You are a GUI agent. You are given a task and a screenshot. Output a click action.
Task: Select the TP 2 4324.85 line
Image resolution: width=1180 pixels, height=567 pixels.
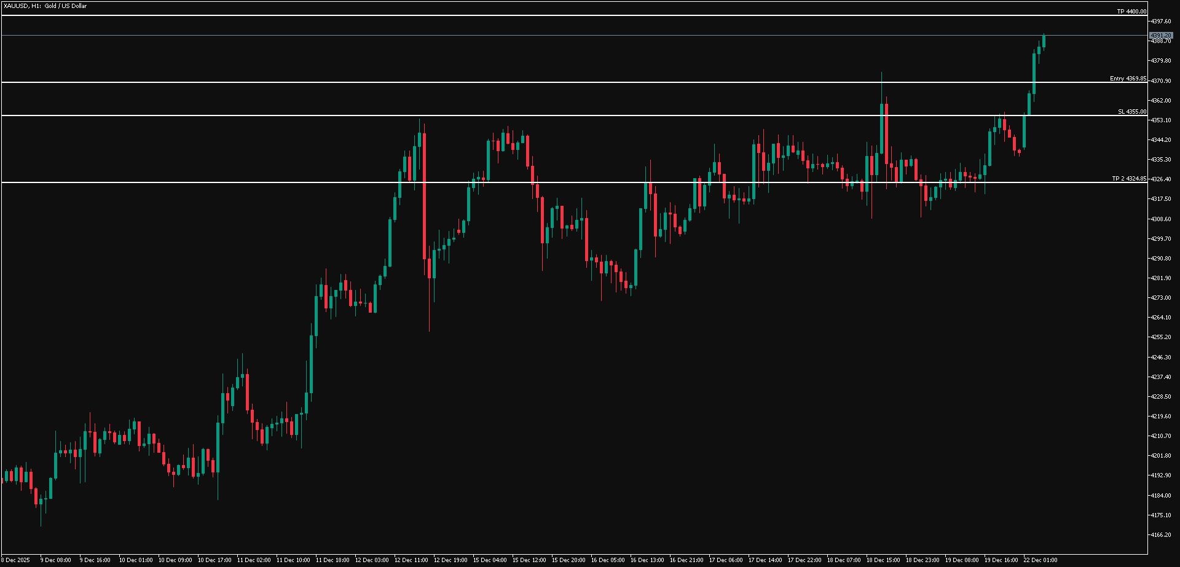553,181
